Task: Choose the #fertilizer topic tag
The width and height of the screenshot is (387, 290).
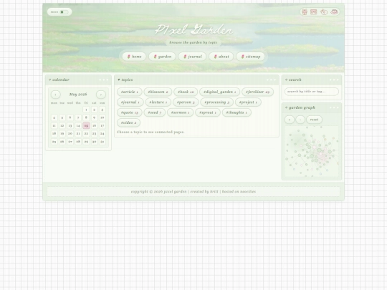Action: [258, 92]
